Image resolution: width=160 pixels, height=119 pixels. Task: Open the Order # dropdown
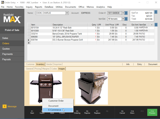click(x=123, y=13)
